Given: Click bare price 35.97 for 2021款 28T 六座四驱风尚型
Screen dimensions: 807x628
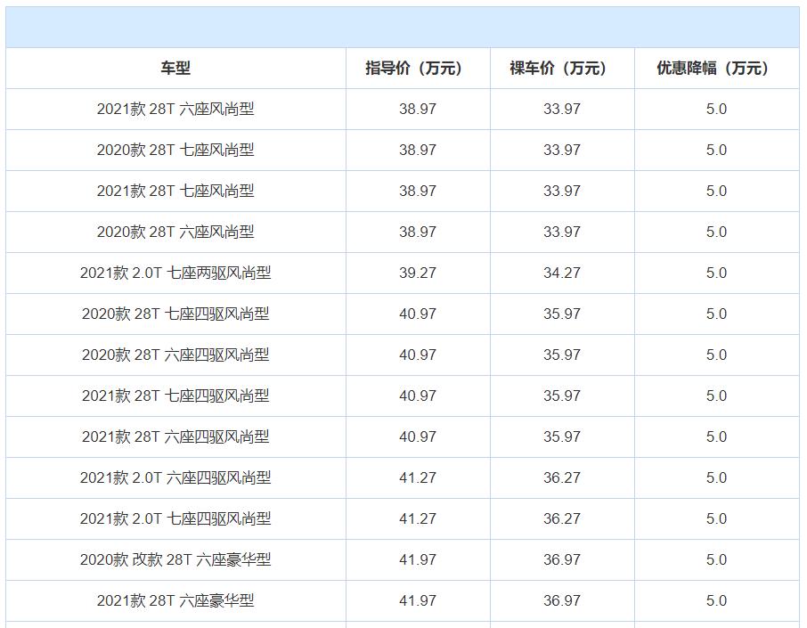Looking at the screenshot, I should click(562, 436).
